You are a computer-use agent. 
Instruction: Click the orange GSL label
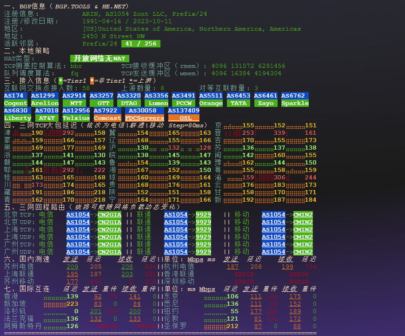(185, 118)
